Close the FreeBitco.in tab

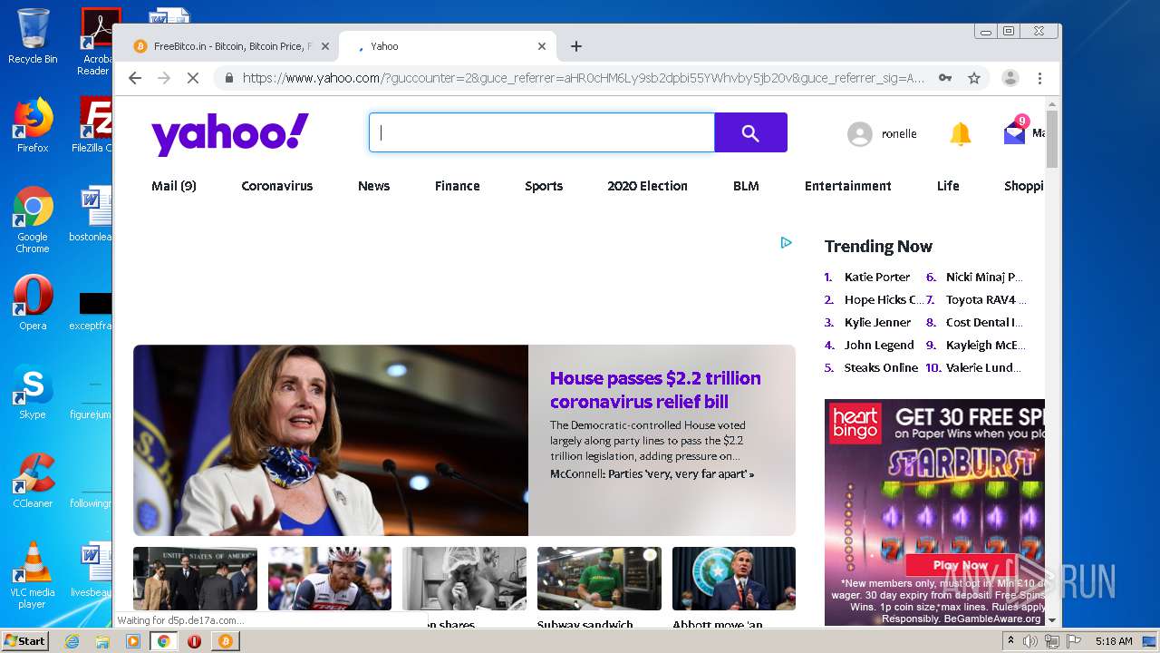pyautogui.click(x=325, y=46)
